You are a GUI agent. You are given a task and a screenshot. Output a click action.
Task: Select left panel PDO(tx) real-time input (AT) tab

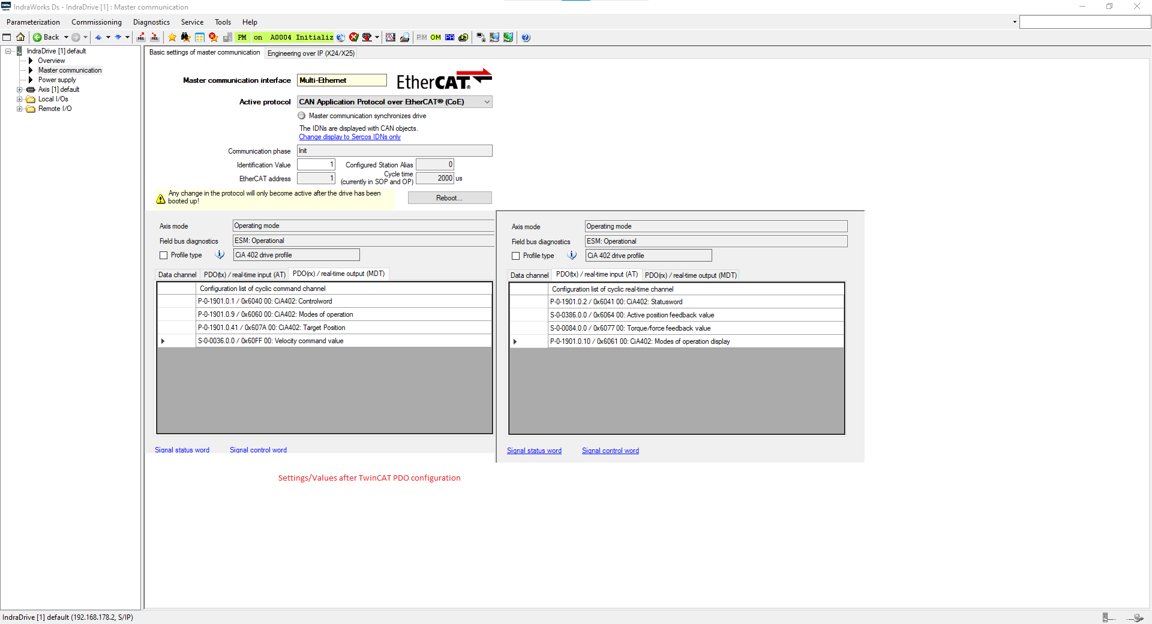click(x=244, y=275)
